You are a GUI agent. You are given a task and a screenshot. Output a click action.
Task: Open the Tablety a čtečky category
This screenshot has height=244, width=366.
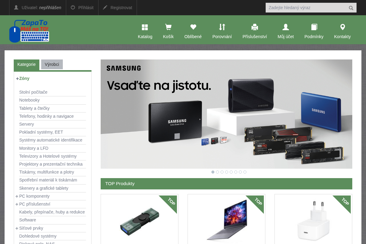click(x=34, y=108)
